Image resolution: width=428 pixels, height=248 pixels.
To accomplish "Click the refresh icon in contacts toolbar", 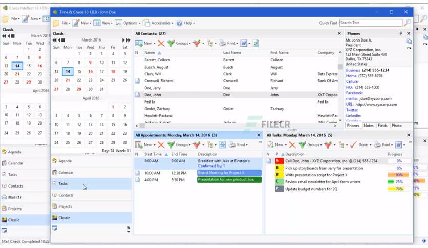I will click(x=256, y=44).
